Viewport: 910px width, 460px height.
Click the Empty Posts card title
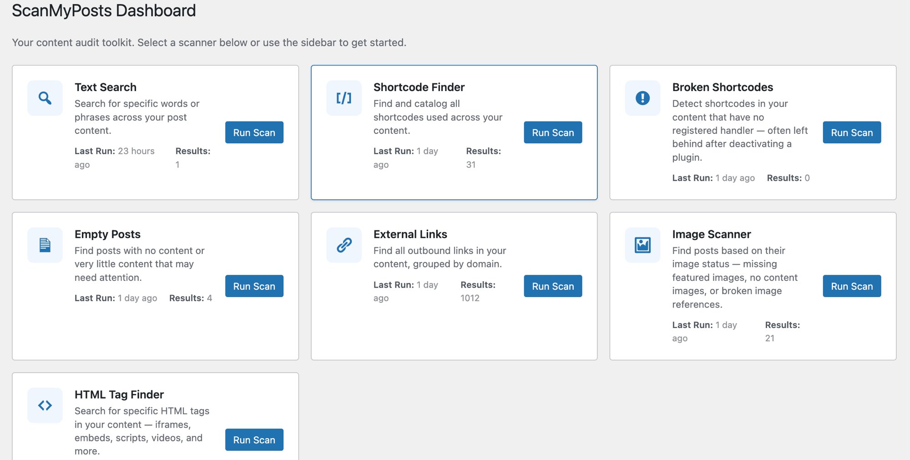click(107, 234)
